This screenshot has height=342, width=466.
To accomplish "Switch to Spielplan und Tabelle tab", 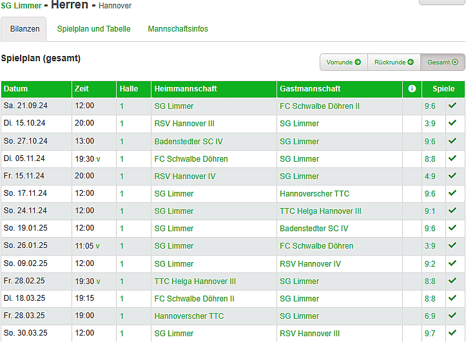I will click(x=93, y=29).
